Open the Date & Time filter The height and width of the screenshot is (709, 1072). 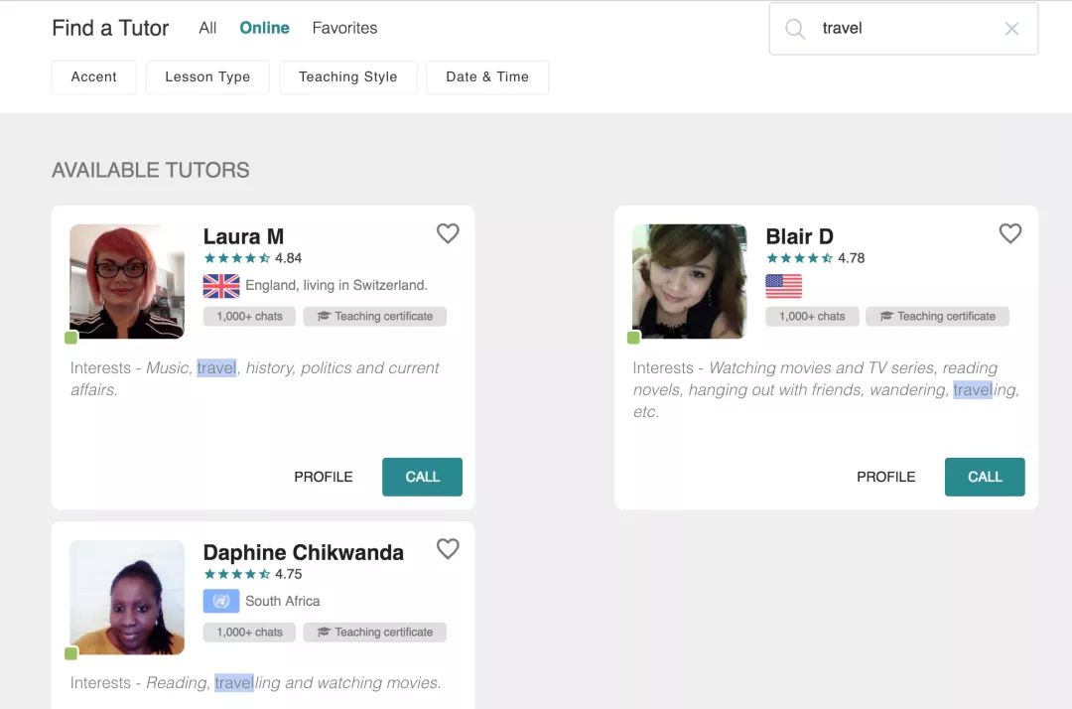[487, 77]
